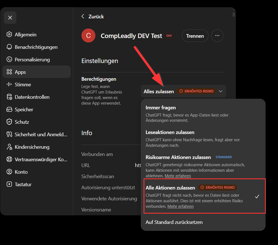Viewport: 278px width, 245px height.
Task: Click the Vertrauenswürdiger Kontakt lifebuoy icon
Action: point(9,159)
